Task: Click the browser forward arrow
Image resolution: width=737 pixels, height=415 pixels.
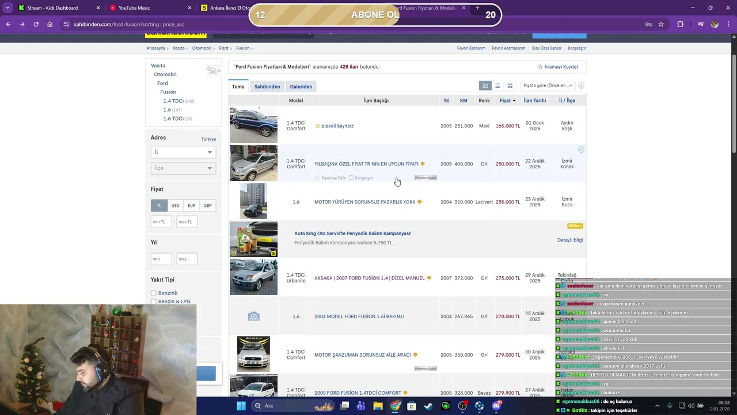Action: click(22, 24)
